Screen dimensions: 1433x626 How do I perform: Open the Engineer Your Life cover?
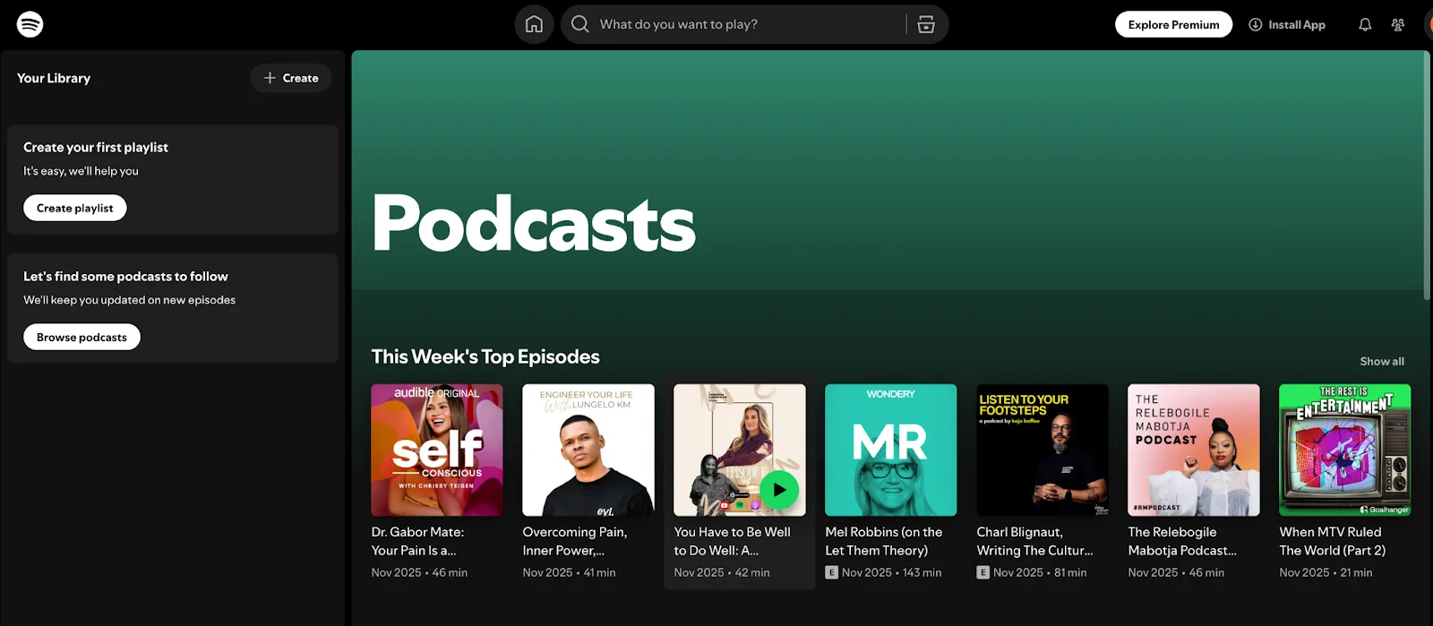point(588,450)
